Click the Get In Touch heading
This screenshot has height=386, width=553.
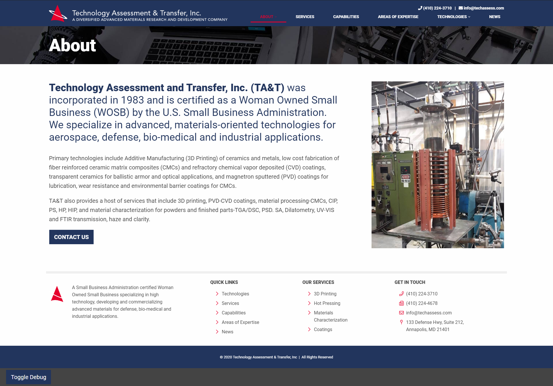click(x=410, y=282)
